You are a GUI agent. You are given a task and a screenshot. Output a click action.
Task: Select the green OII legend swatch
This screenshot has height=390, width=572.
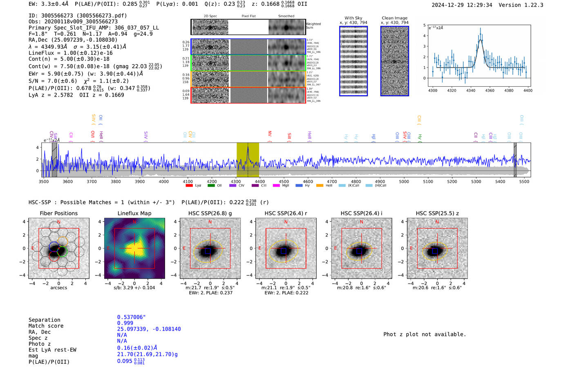(x=211, y=185)
